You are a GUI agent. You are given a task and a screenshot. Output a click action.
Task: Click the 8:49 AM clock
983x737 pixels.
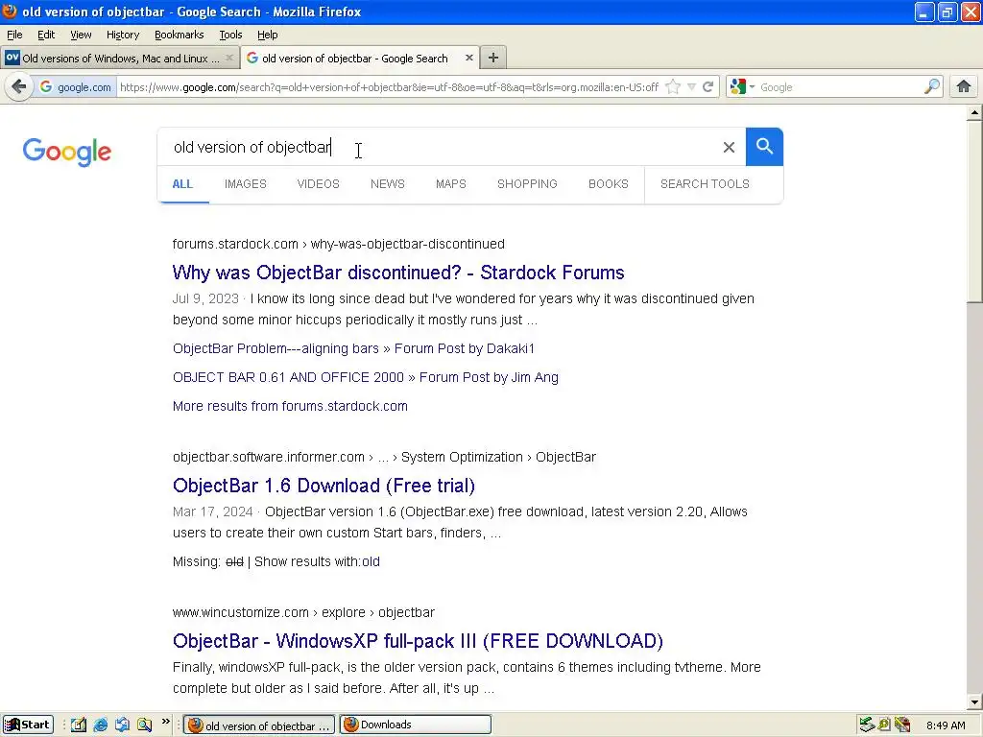[946, 725]
